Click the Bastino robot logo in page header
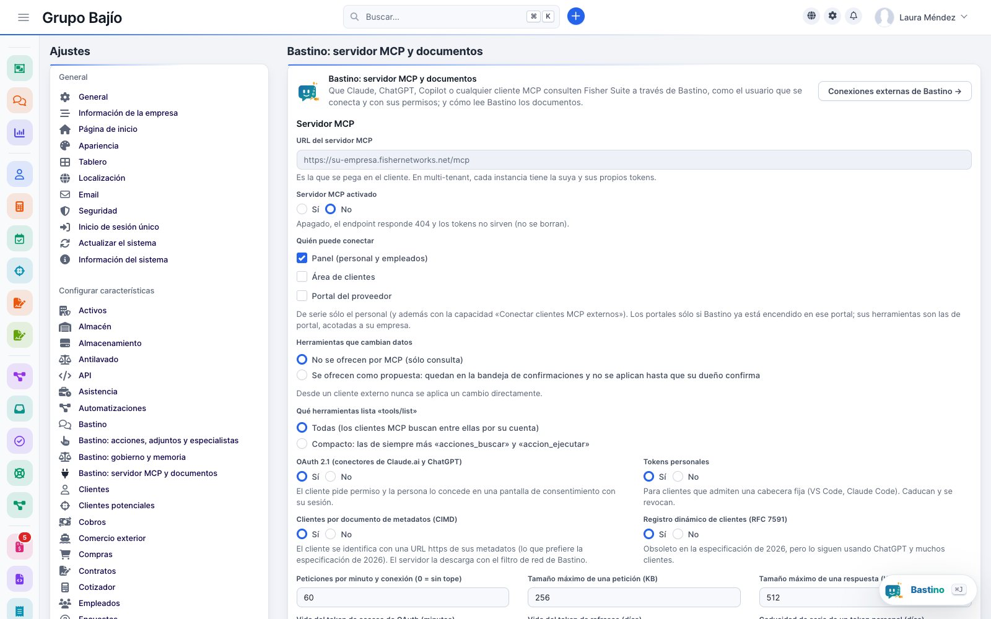 point(308,92)
